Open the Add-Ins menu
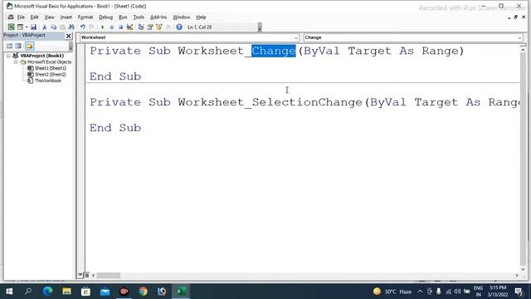The height and width of the screenshot is (299, 531). [158, 17]
